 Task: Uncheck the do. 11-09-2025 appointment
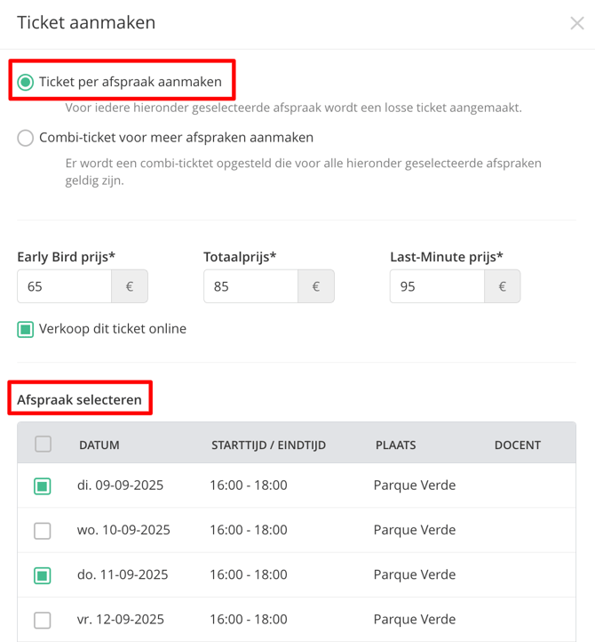(x=43, y=575)
